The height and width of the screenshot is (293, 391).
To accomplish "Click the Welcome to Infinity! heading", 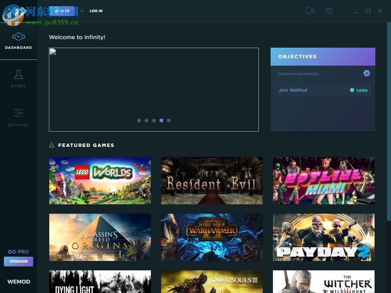I will [x=77, y=37].
